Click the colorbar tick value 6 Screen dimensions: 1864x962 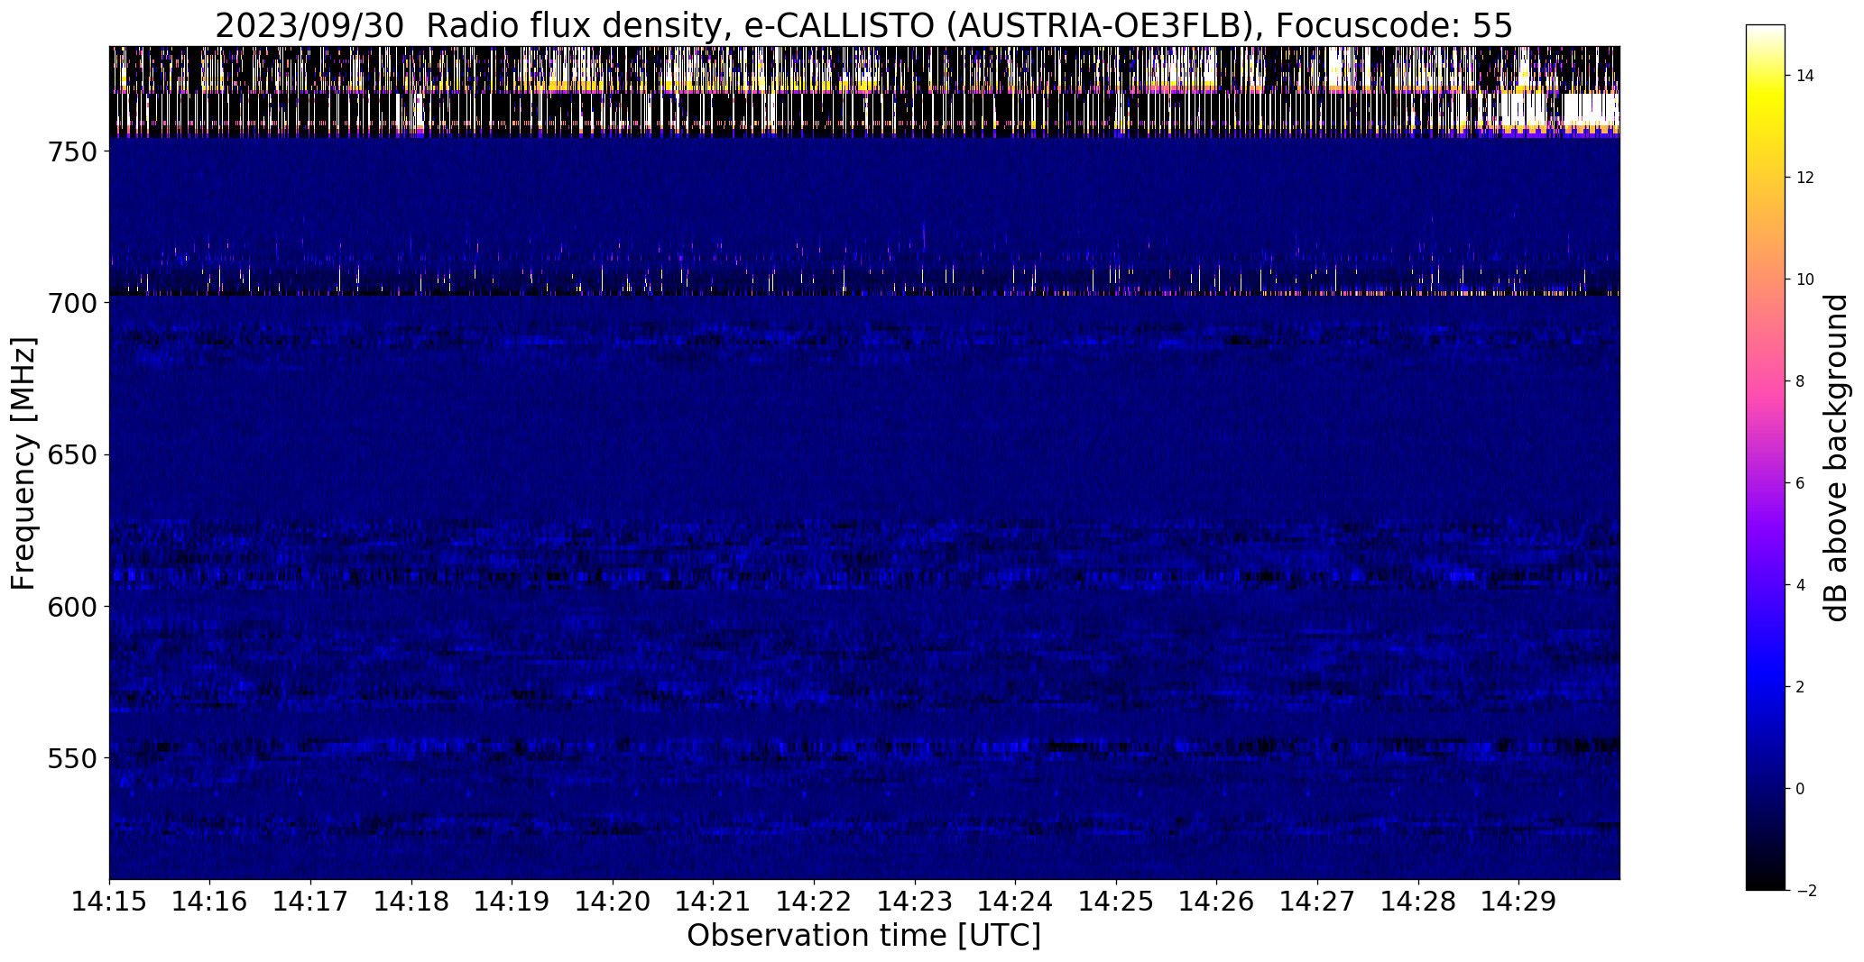click(x=1801, y=483)
